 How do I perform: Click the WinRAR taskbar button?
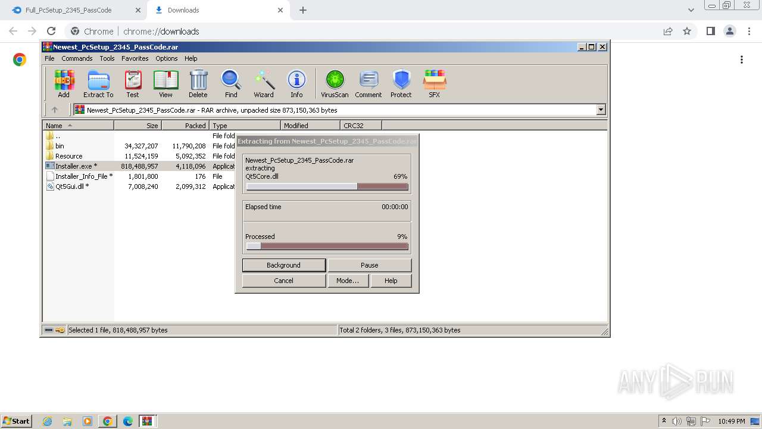click(x=147, y=421)
